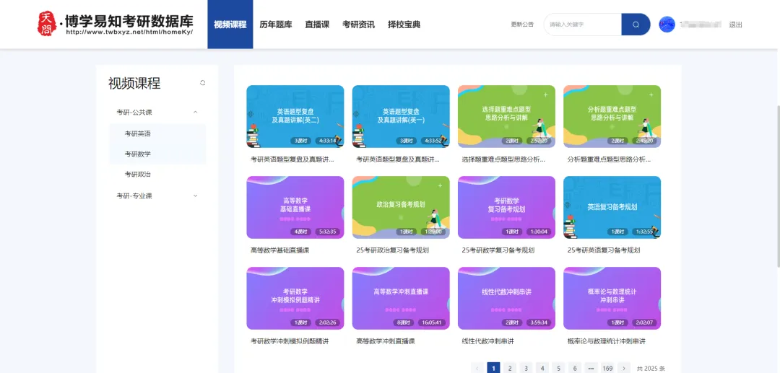Go to next page arrow in pagination
Screen dimensions: 780x373
point(625,368)
